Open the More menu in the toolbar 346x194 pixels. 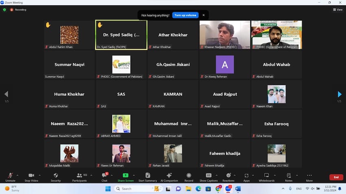click(x=309, y=177)
